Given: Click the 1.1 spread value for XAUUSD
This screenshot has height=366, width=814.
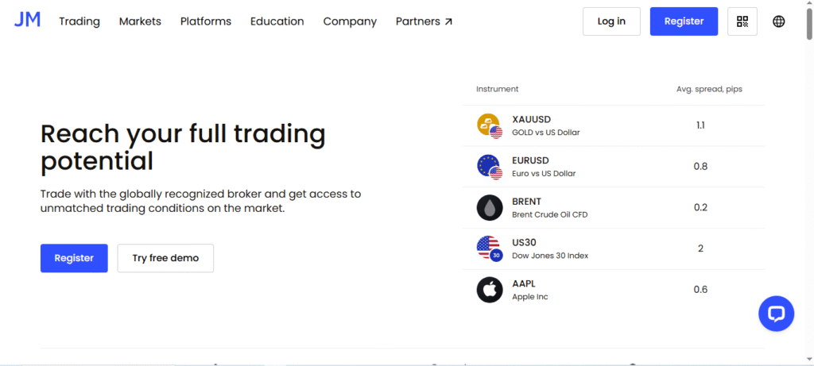Looking at the screenshot, I should (x=700, y=125).
